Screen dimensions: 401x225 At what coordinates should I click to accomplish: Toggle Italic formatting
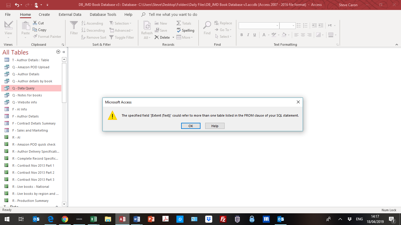[x=248, y=35]
